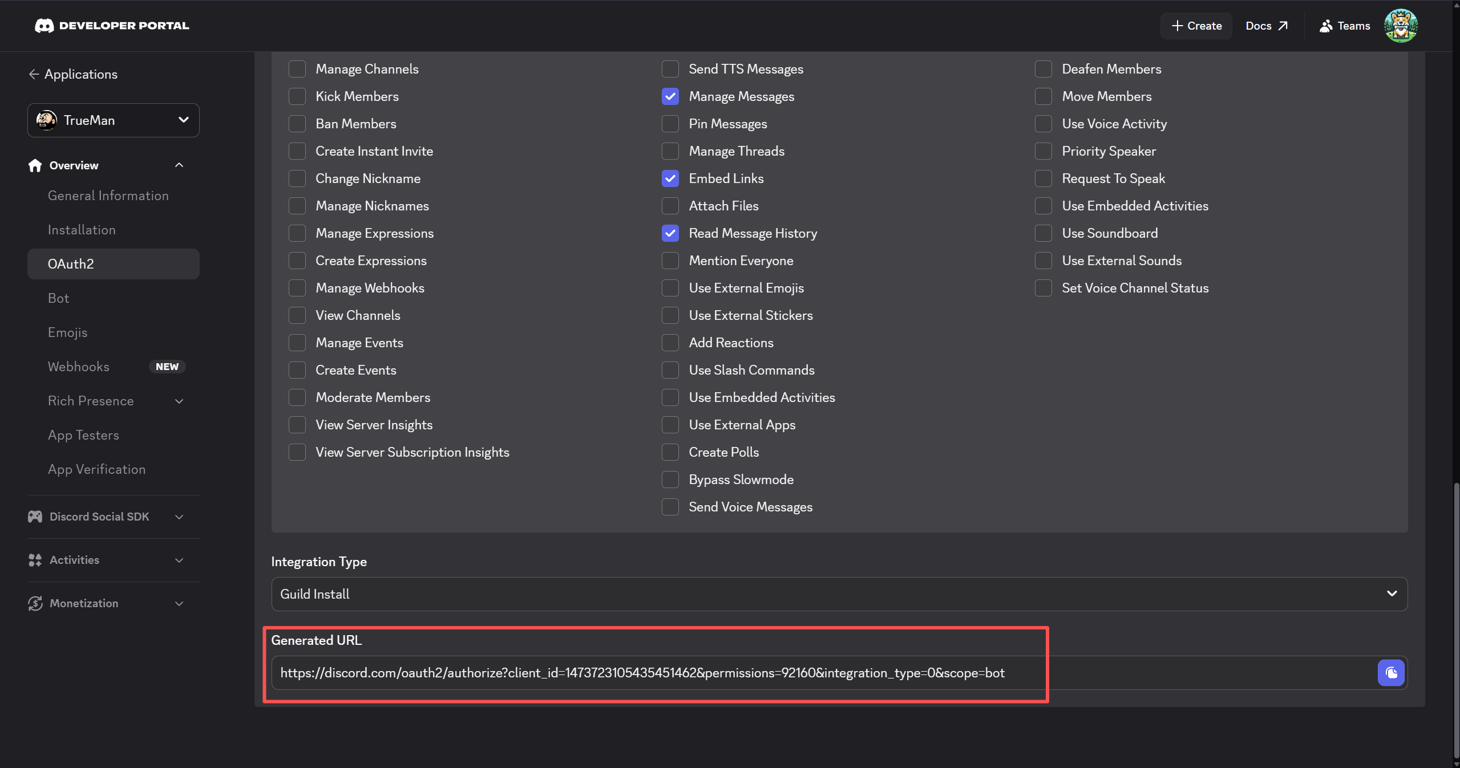The image size is (1460, 768).
Task: Click the Overview home icon
Action: point(35,165)
